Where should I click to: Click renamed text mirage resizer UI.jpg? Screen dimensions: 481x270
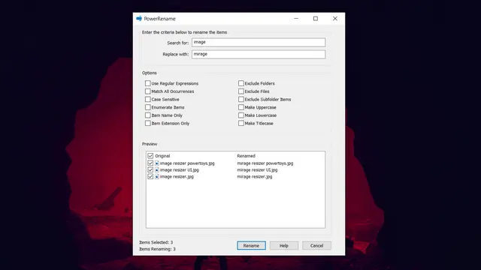click(257, 170)
